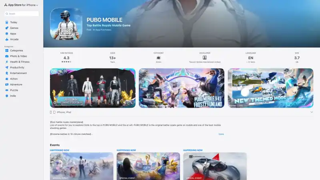This screenshot has width=320, height=180.
Task: Open Games via its rocket icon
Action: pyautogui.click(x=7, y=28)
